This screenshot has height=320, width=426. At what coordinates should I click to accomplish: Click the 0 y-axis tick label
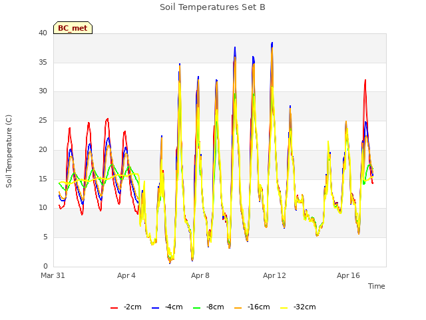click(45, 266)
